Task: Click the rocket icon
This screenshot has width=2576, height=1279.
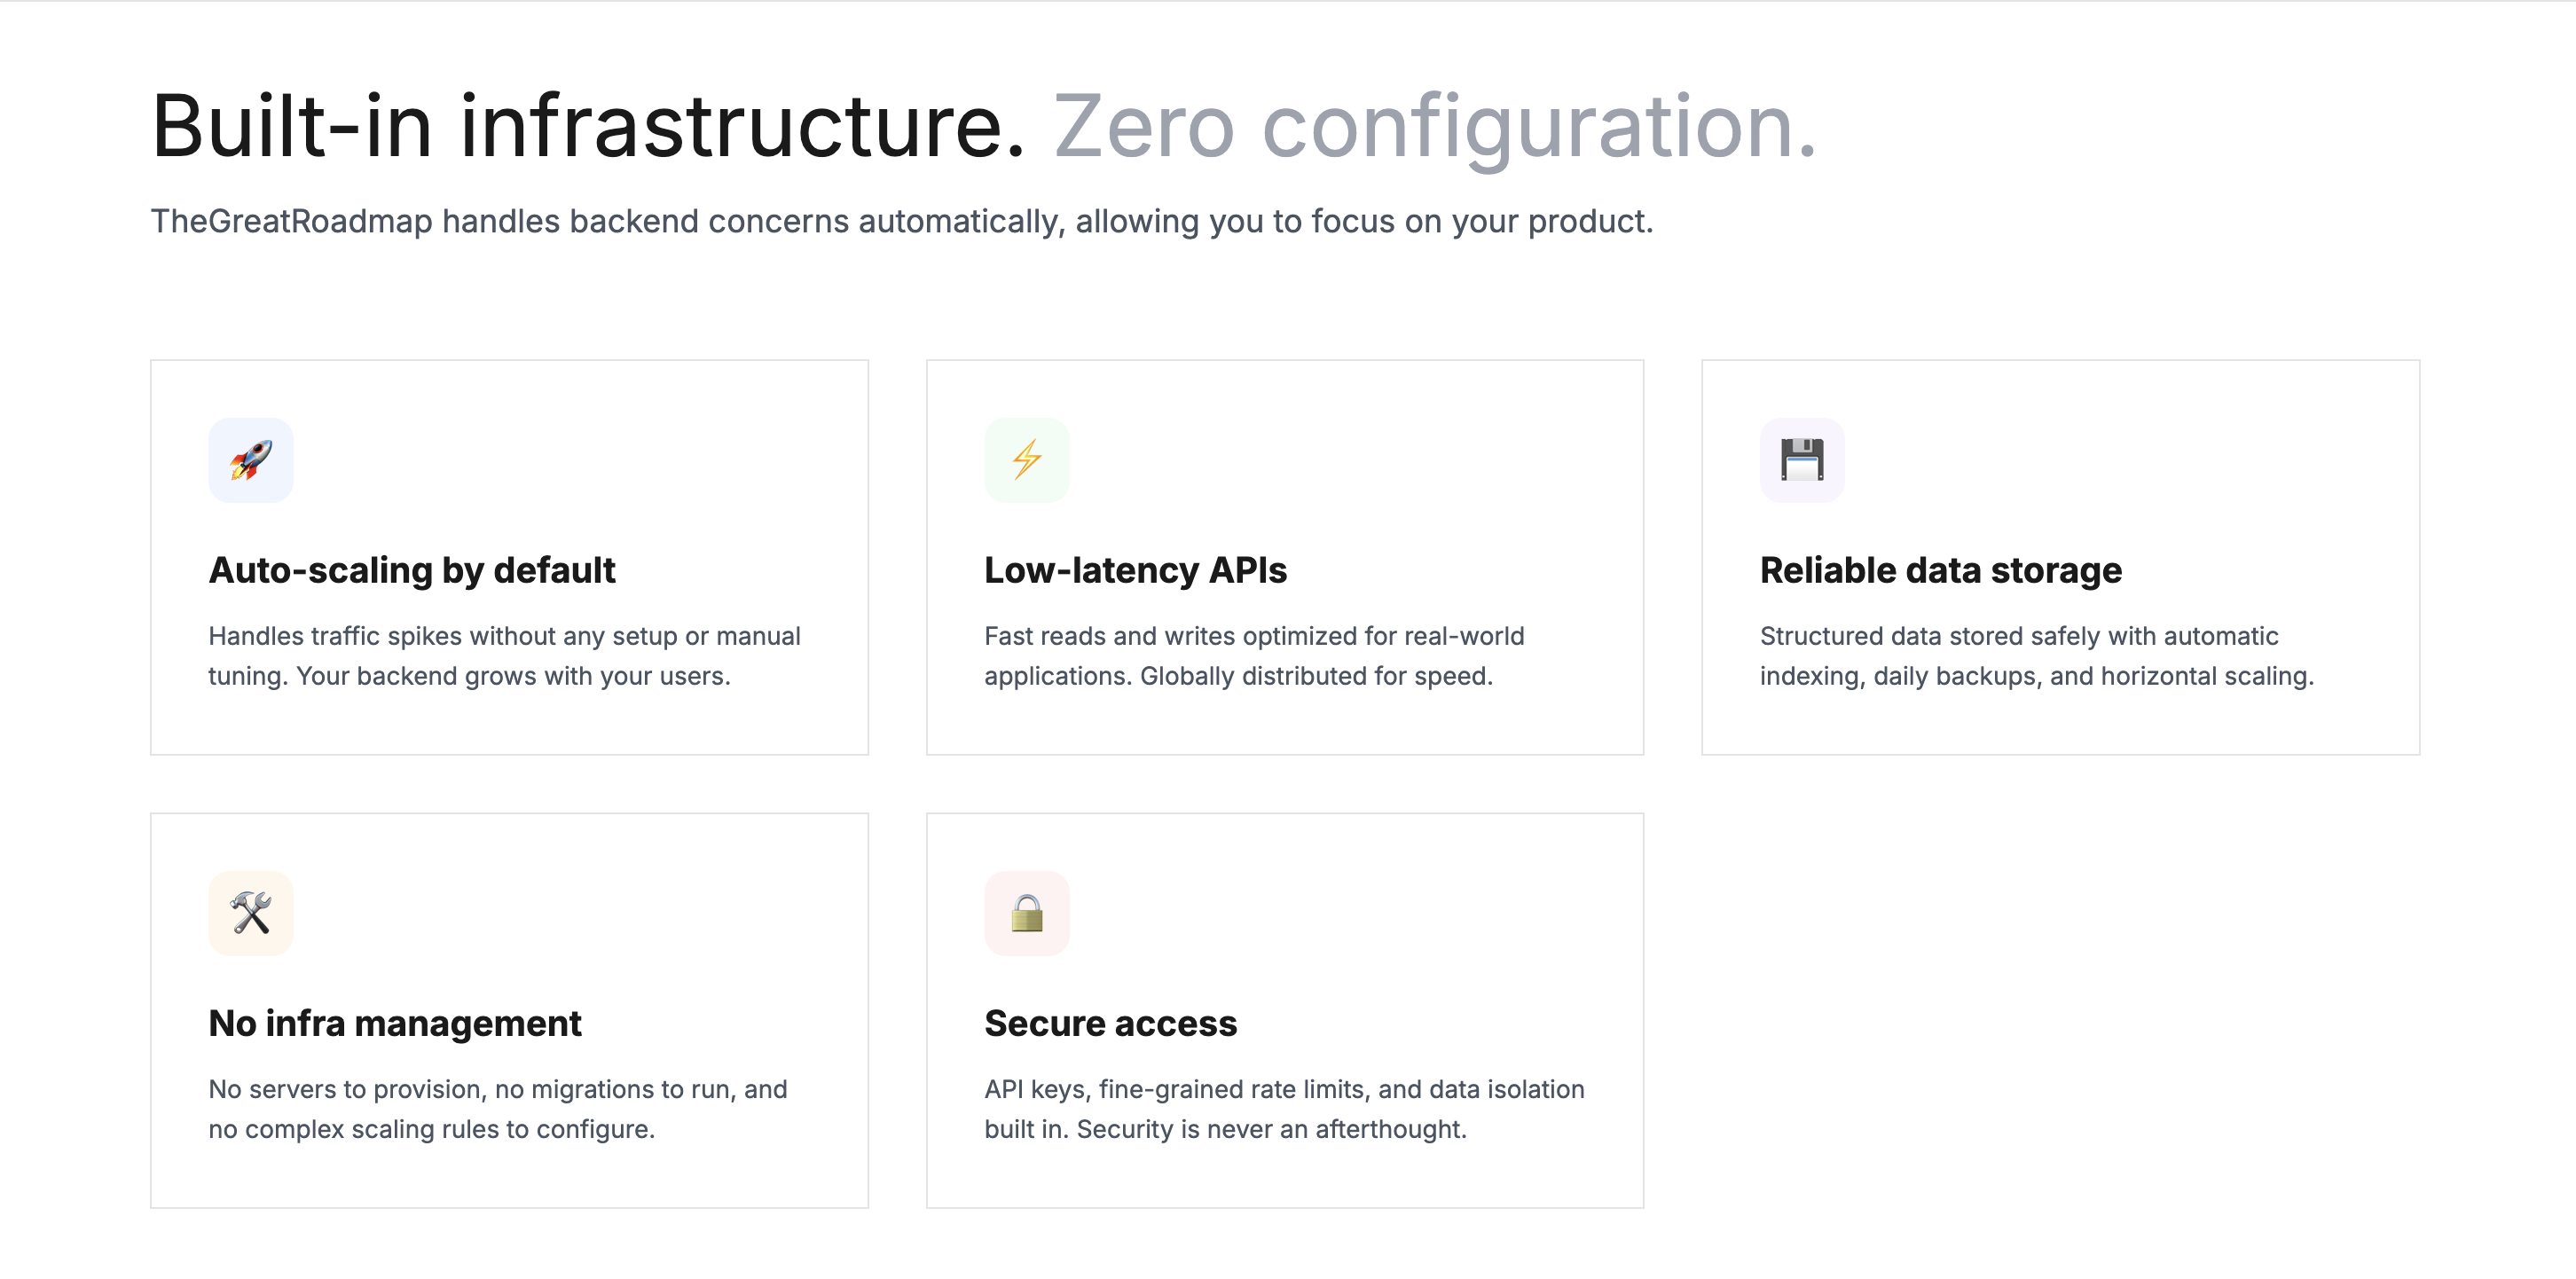Action: (250, 460)
